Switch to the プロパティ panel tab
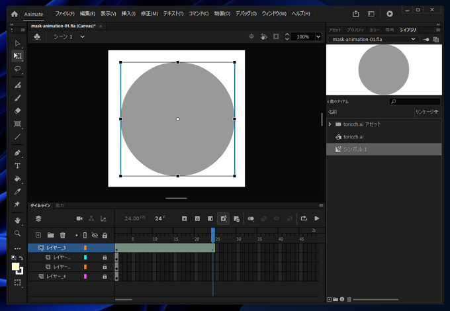This screenshot has width=450, height=311. tap(355, 30)
